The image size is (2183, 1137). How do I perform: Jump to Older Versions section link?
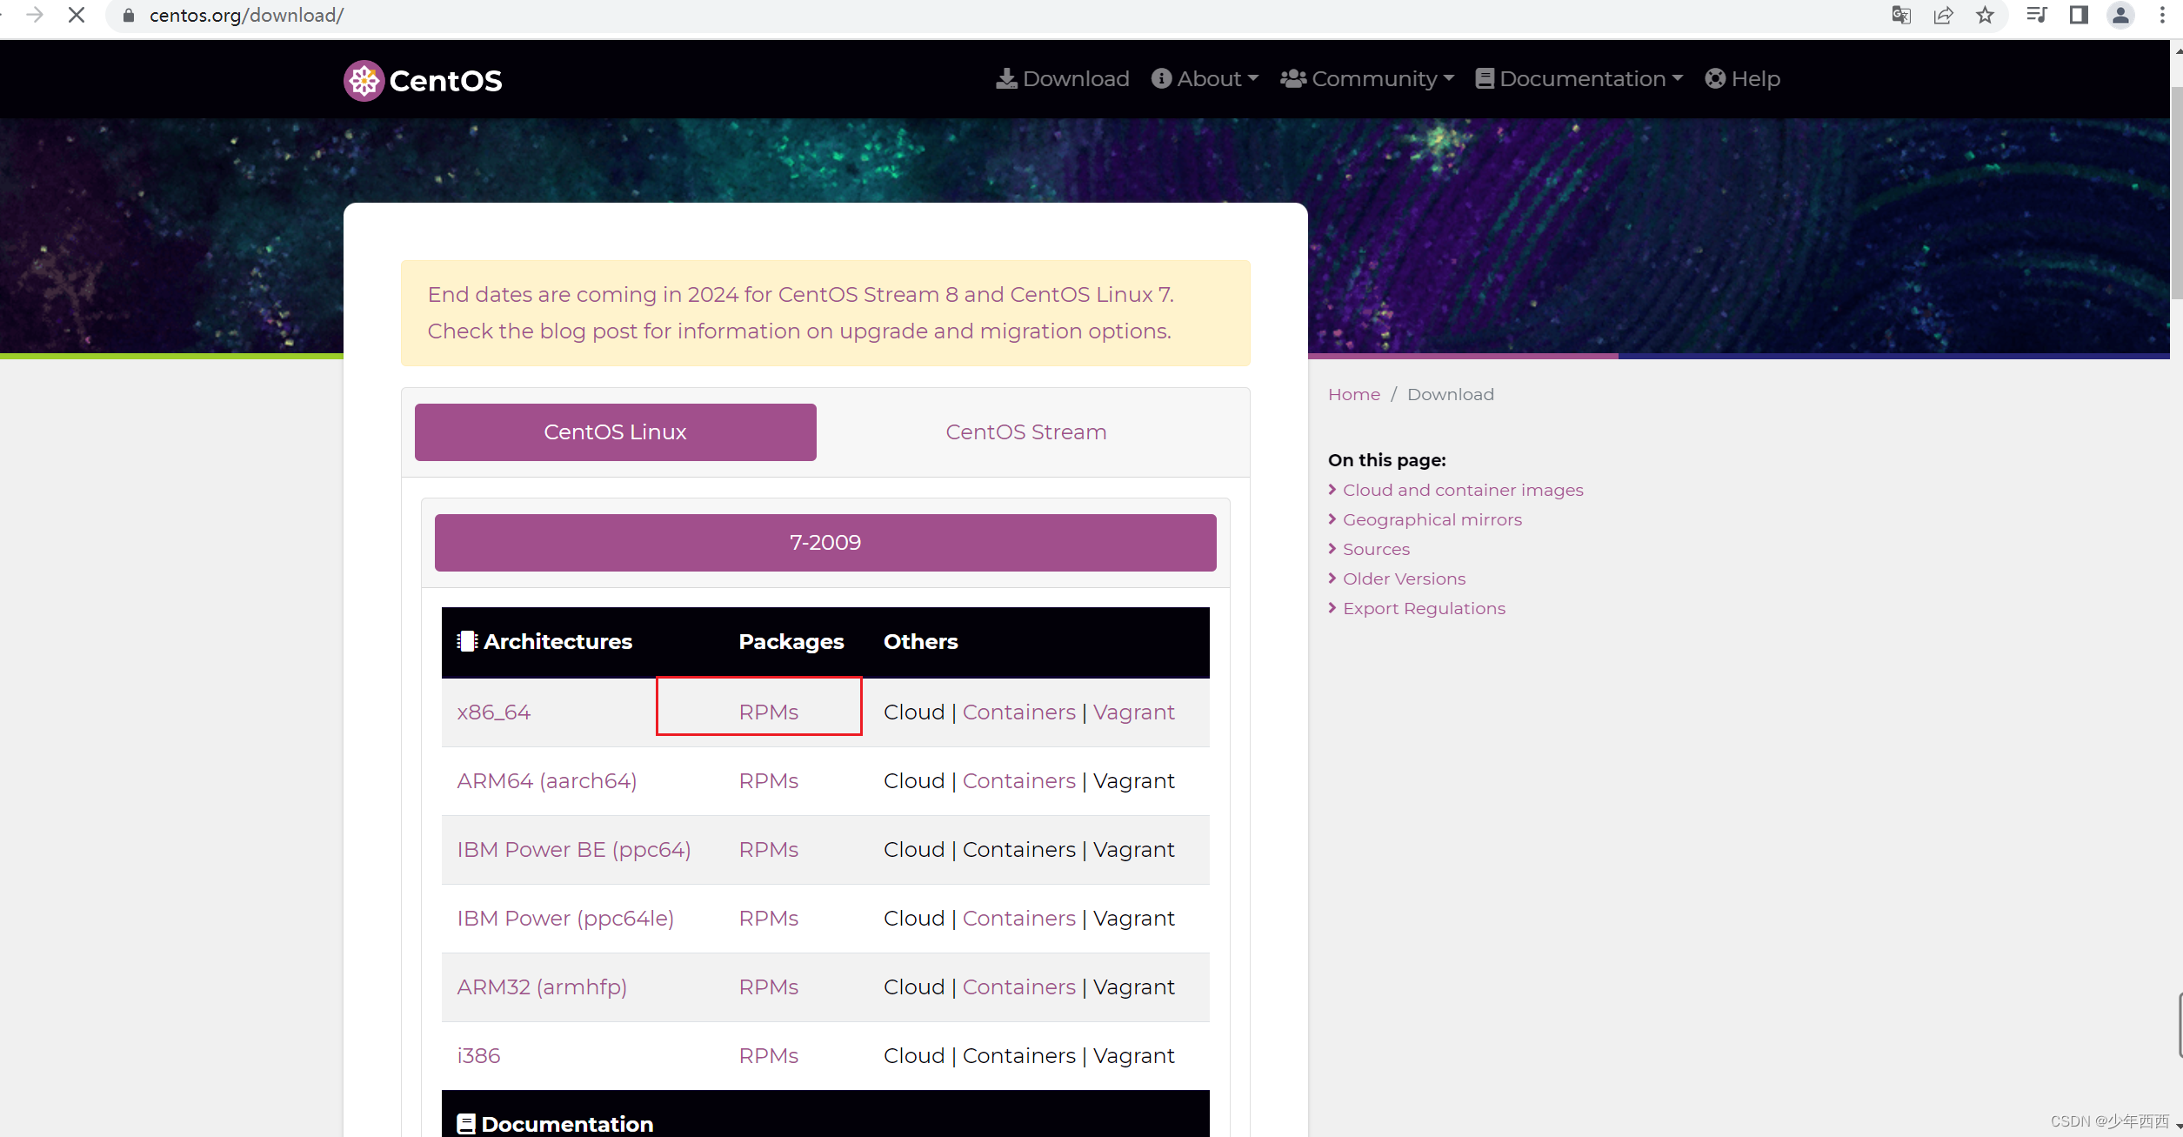1403,579
